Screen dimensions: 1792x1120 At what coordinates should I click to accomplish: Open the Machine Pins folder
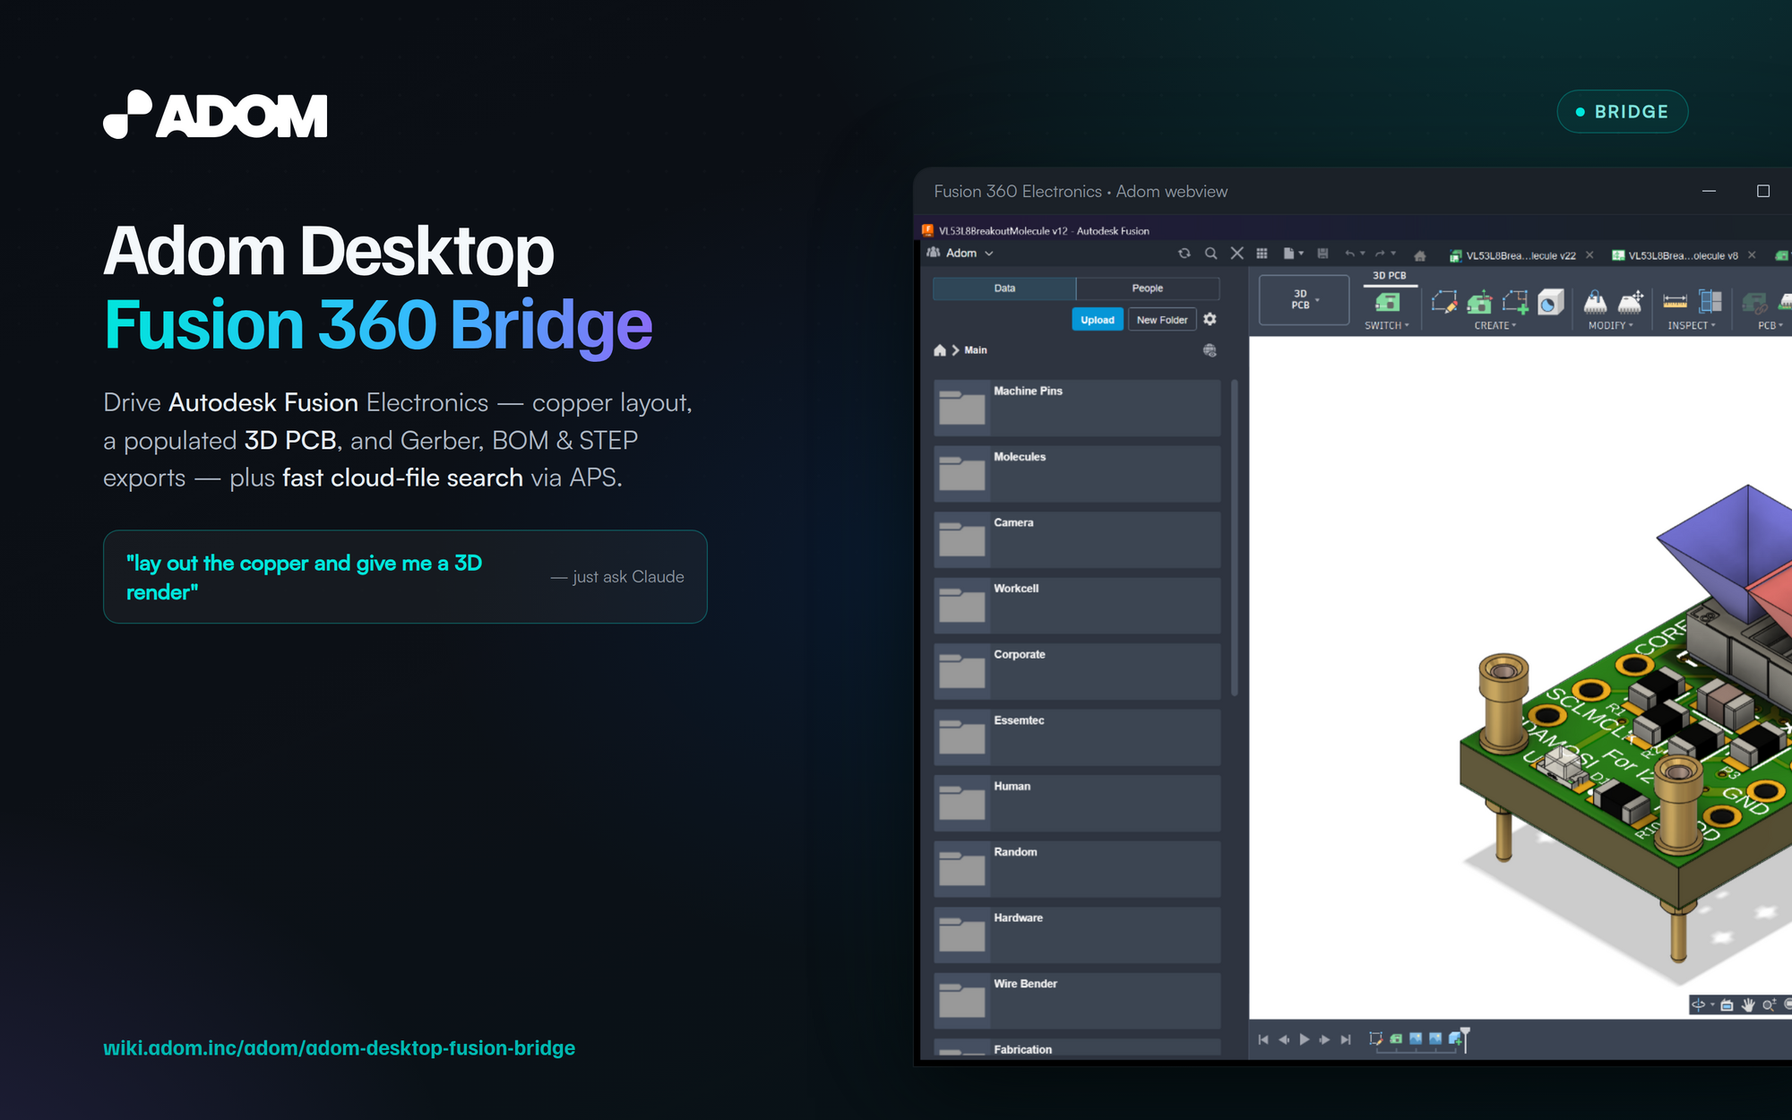[x=1077, y=408]
